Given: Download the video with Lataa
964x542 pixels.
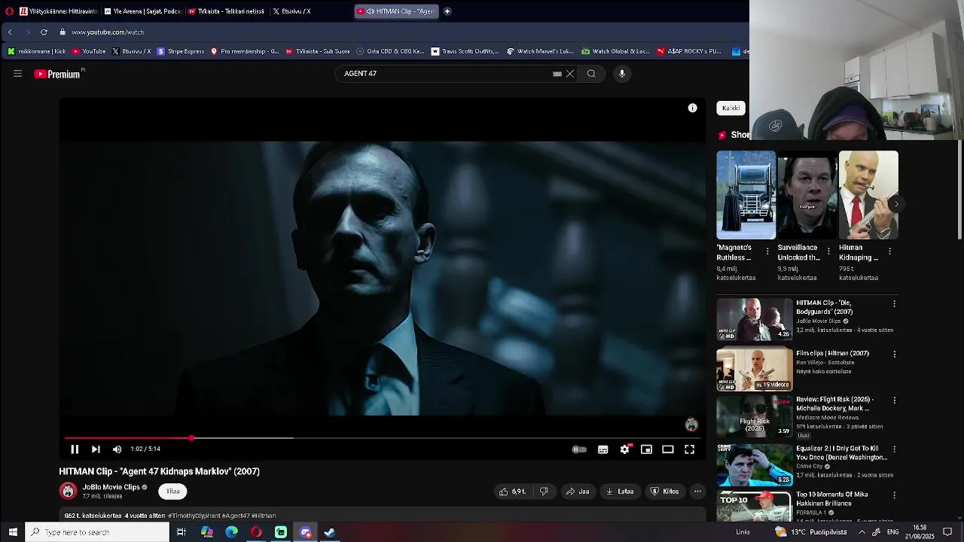Looking at the screenshot, I should tap(620, 492).
